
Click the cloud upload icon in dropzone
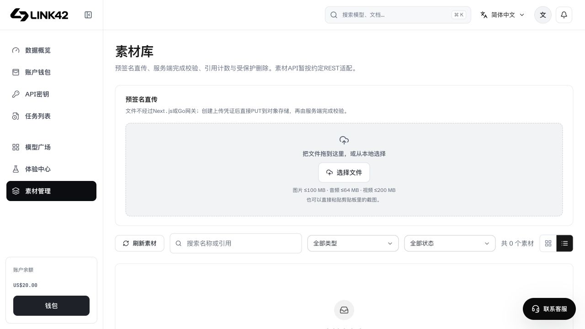click(344, 140)
